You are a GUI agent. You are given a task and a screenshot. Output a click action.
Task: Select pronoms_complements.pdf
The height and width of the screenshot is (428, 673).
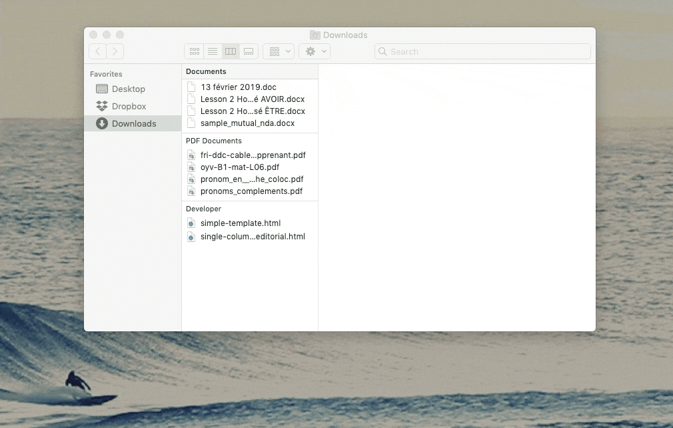click(250, 191)
